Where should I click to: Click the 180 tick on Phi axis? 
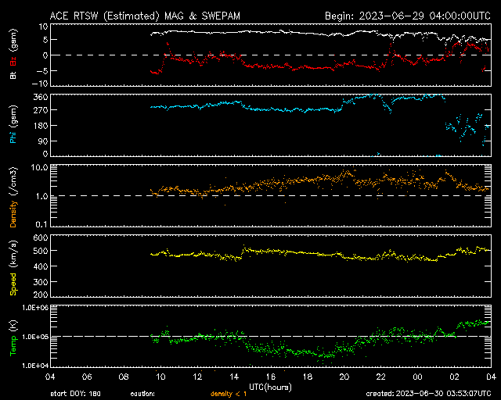[x=41, y=126]
